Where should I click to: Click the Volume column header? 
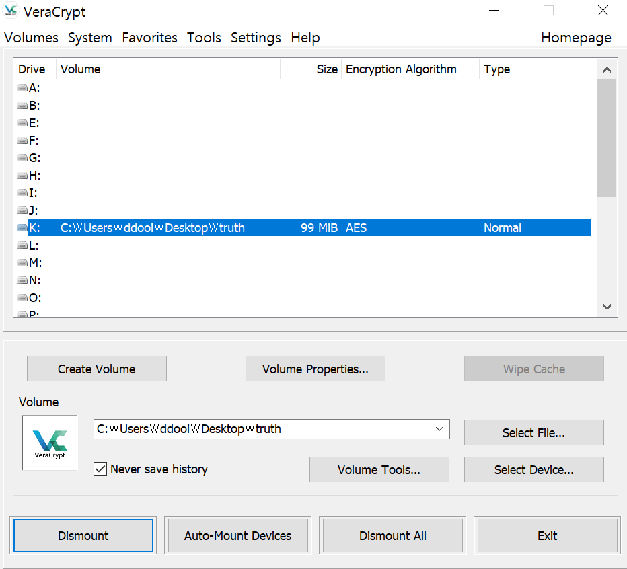click(x=168, y=69)
